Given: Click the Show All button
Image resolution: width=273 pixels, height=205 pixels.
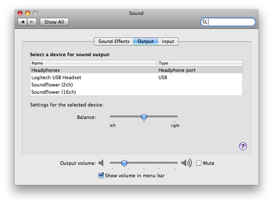Looking at the screenshot, I should click(54, 22).
